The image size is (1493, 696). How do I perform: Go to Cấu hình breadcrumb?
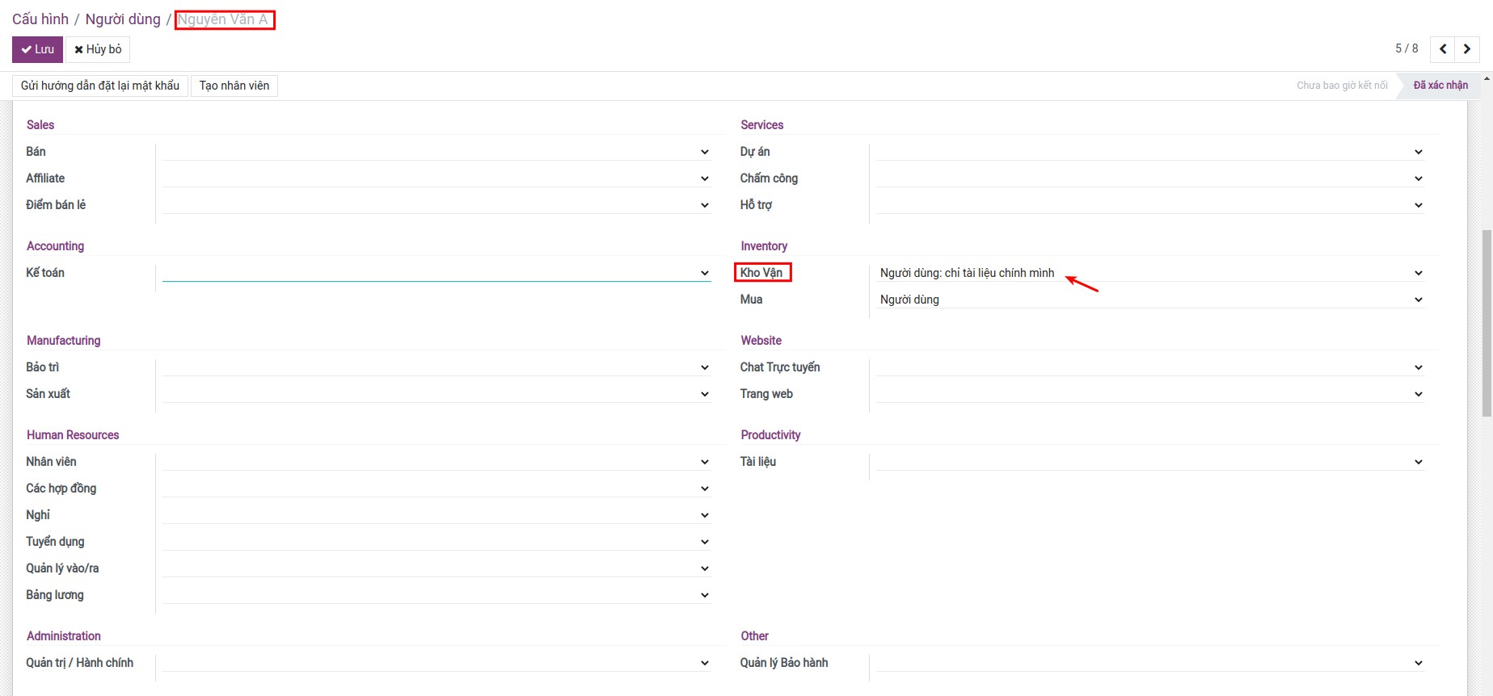tap(40, 19)
